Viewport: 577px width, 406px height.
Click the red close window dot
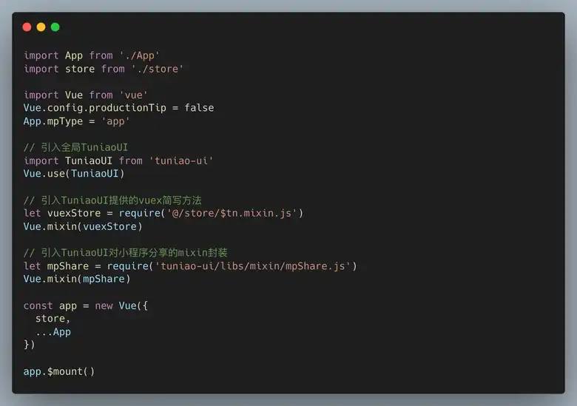click(x=27, y=27)
